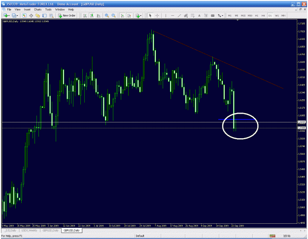This screenshot has width=308, height=239.
Task: Click the zoom in magnifier icon
Action: [107, 15]
